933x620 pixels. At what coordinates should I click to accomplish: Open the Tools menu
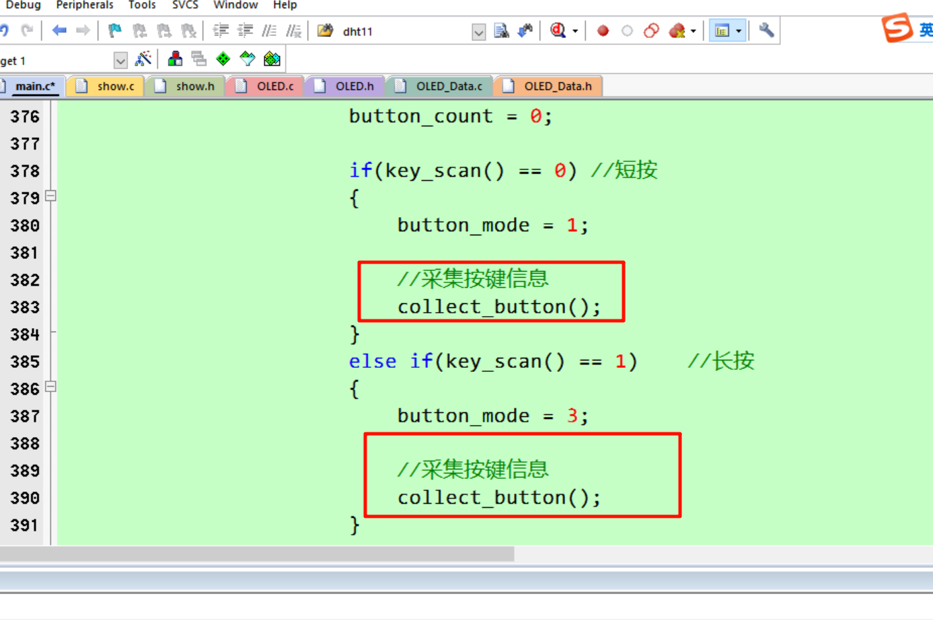pos(142,5)
